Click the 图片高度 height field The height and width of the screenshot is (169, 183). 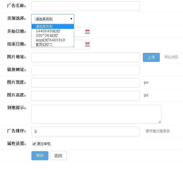click(85, 96)
